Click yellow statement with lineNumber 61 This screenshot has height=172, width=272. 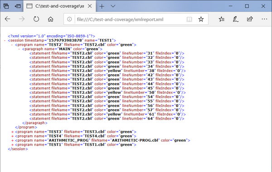click(107, 115)
